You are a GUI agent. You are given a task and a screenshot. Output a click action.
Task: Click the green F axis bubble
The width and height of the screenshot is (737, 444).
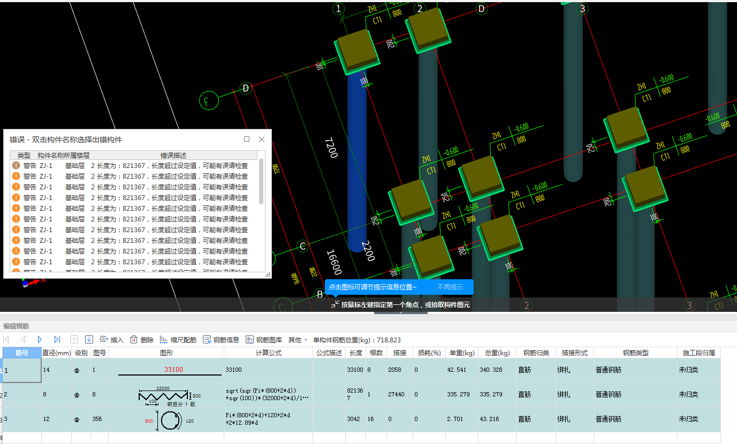click(x=209, y=100)
